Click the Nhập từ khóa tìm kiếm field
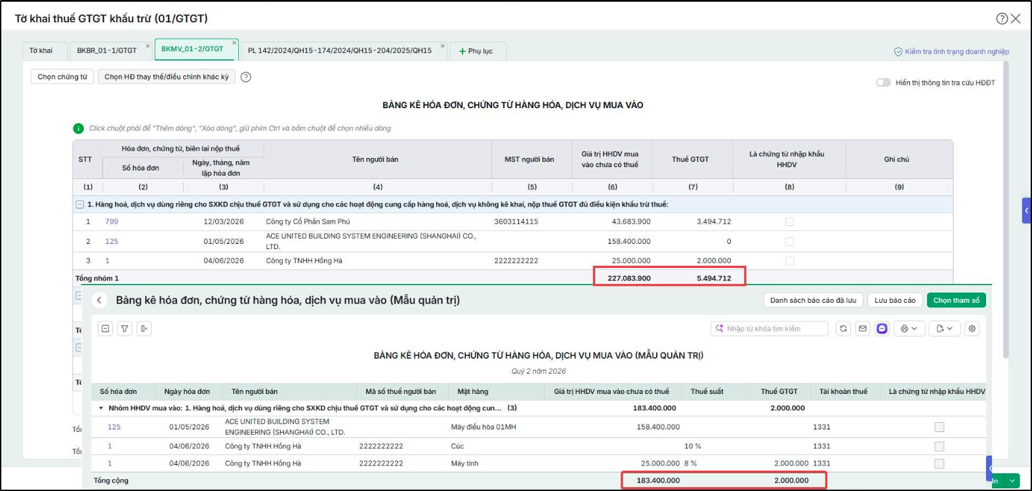The height and width of the screenshot is (491, 1032). pos(769,328)
